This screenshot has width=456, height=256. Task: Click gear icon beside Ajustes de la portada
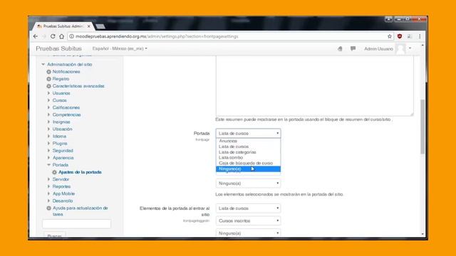pos(54,172)
